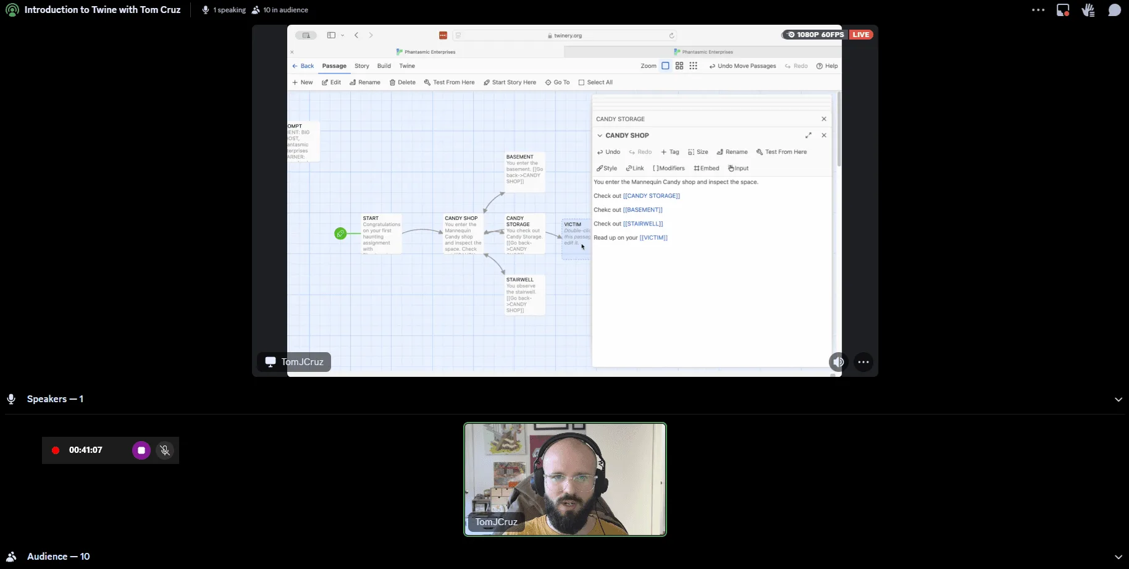Add a Tag to the passage
1129x569 pixels.
tap(670, 152)
